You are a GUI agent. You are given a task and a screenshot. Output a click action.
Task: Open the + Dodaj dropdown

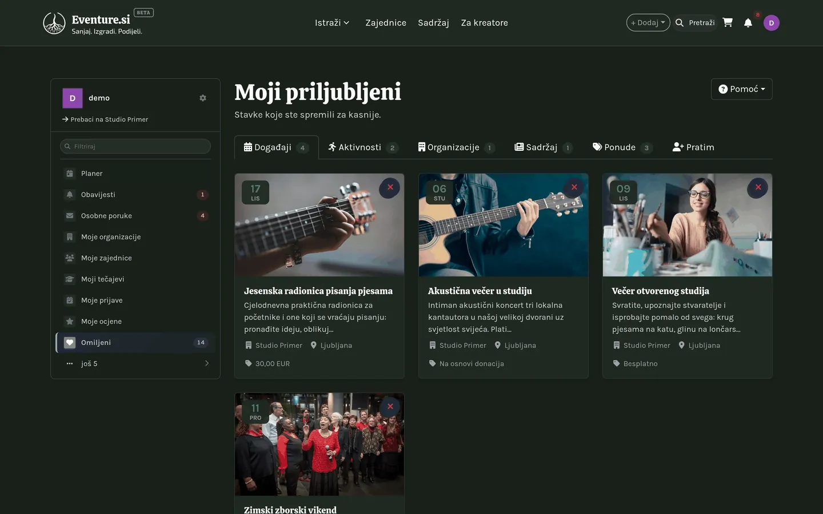[648, 23]
